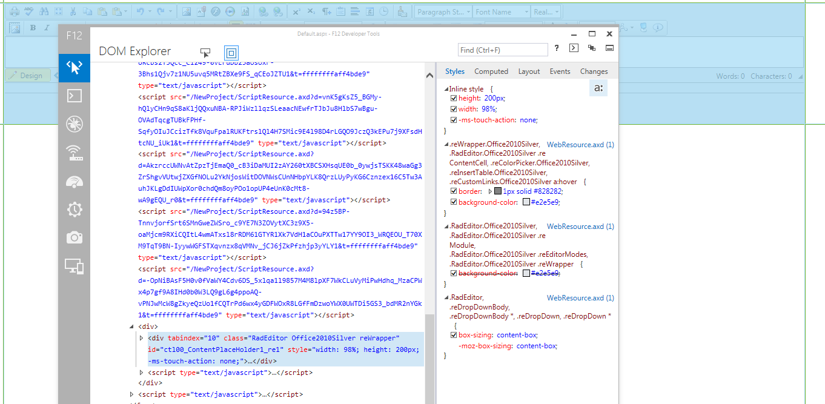Open the DOM Explorer tool in F12 sidebar
The image size is (825, 404).
[75, 67]
